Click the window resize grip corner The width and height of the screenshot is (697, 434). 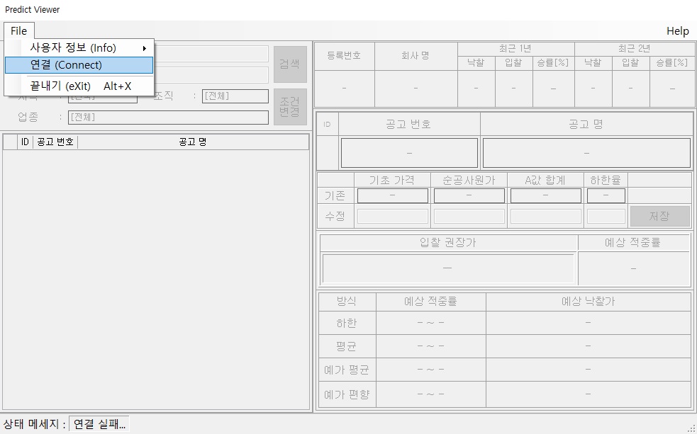691,428
